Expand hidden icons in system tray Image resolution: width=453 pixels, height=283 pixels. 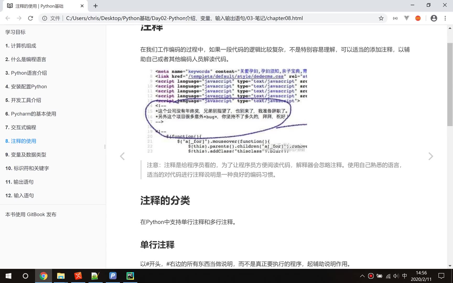tap(362, 276)
